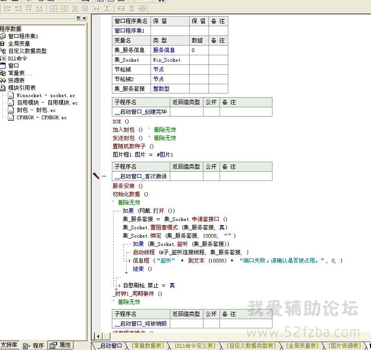Select 资源表 tree node
The width and height of the screenshot is (371, 350).
(x=16, y=81)
